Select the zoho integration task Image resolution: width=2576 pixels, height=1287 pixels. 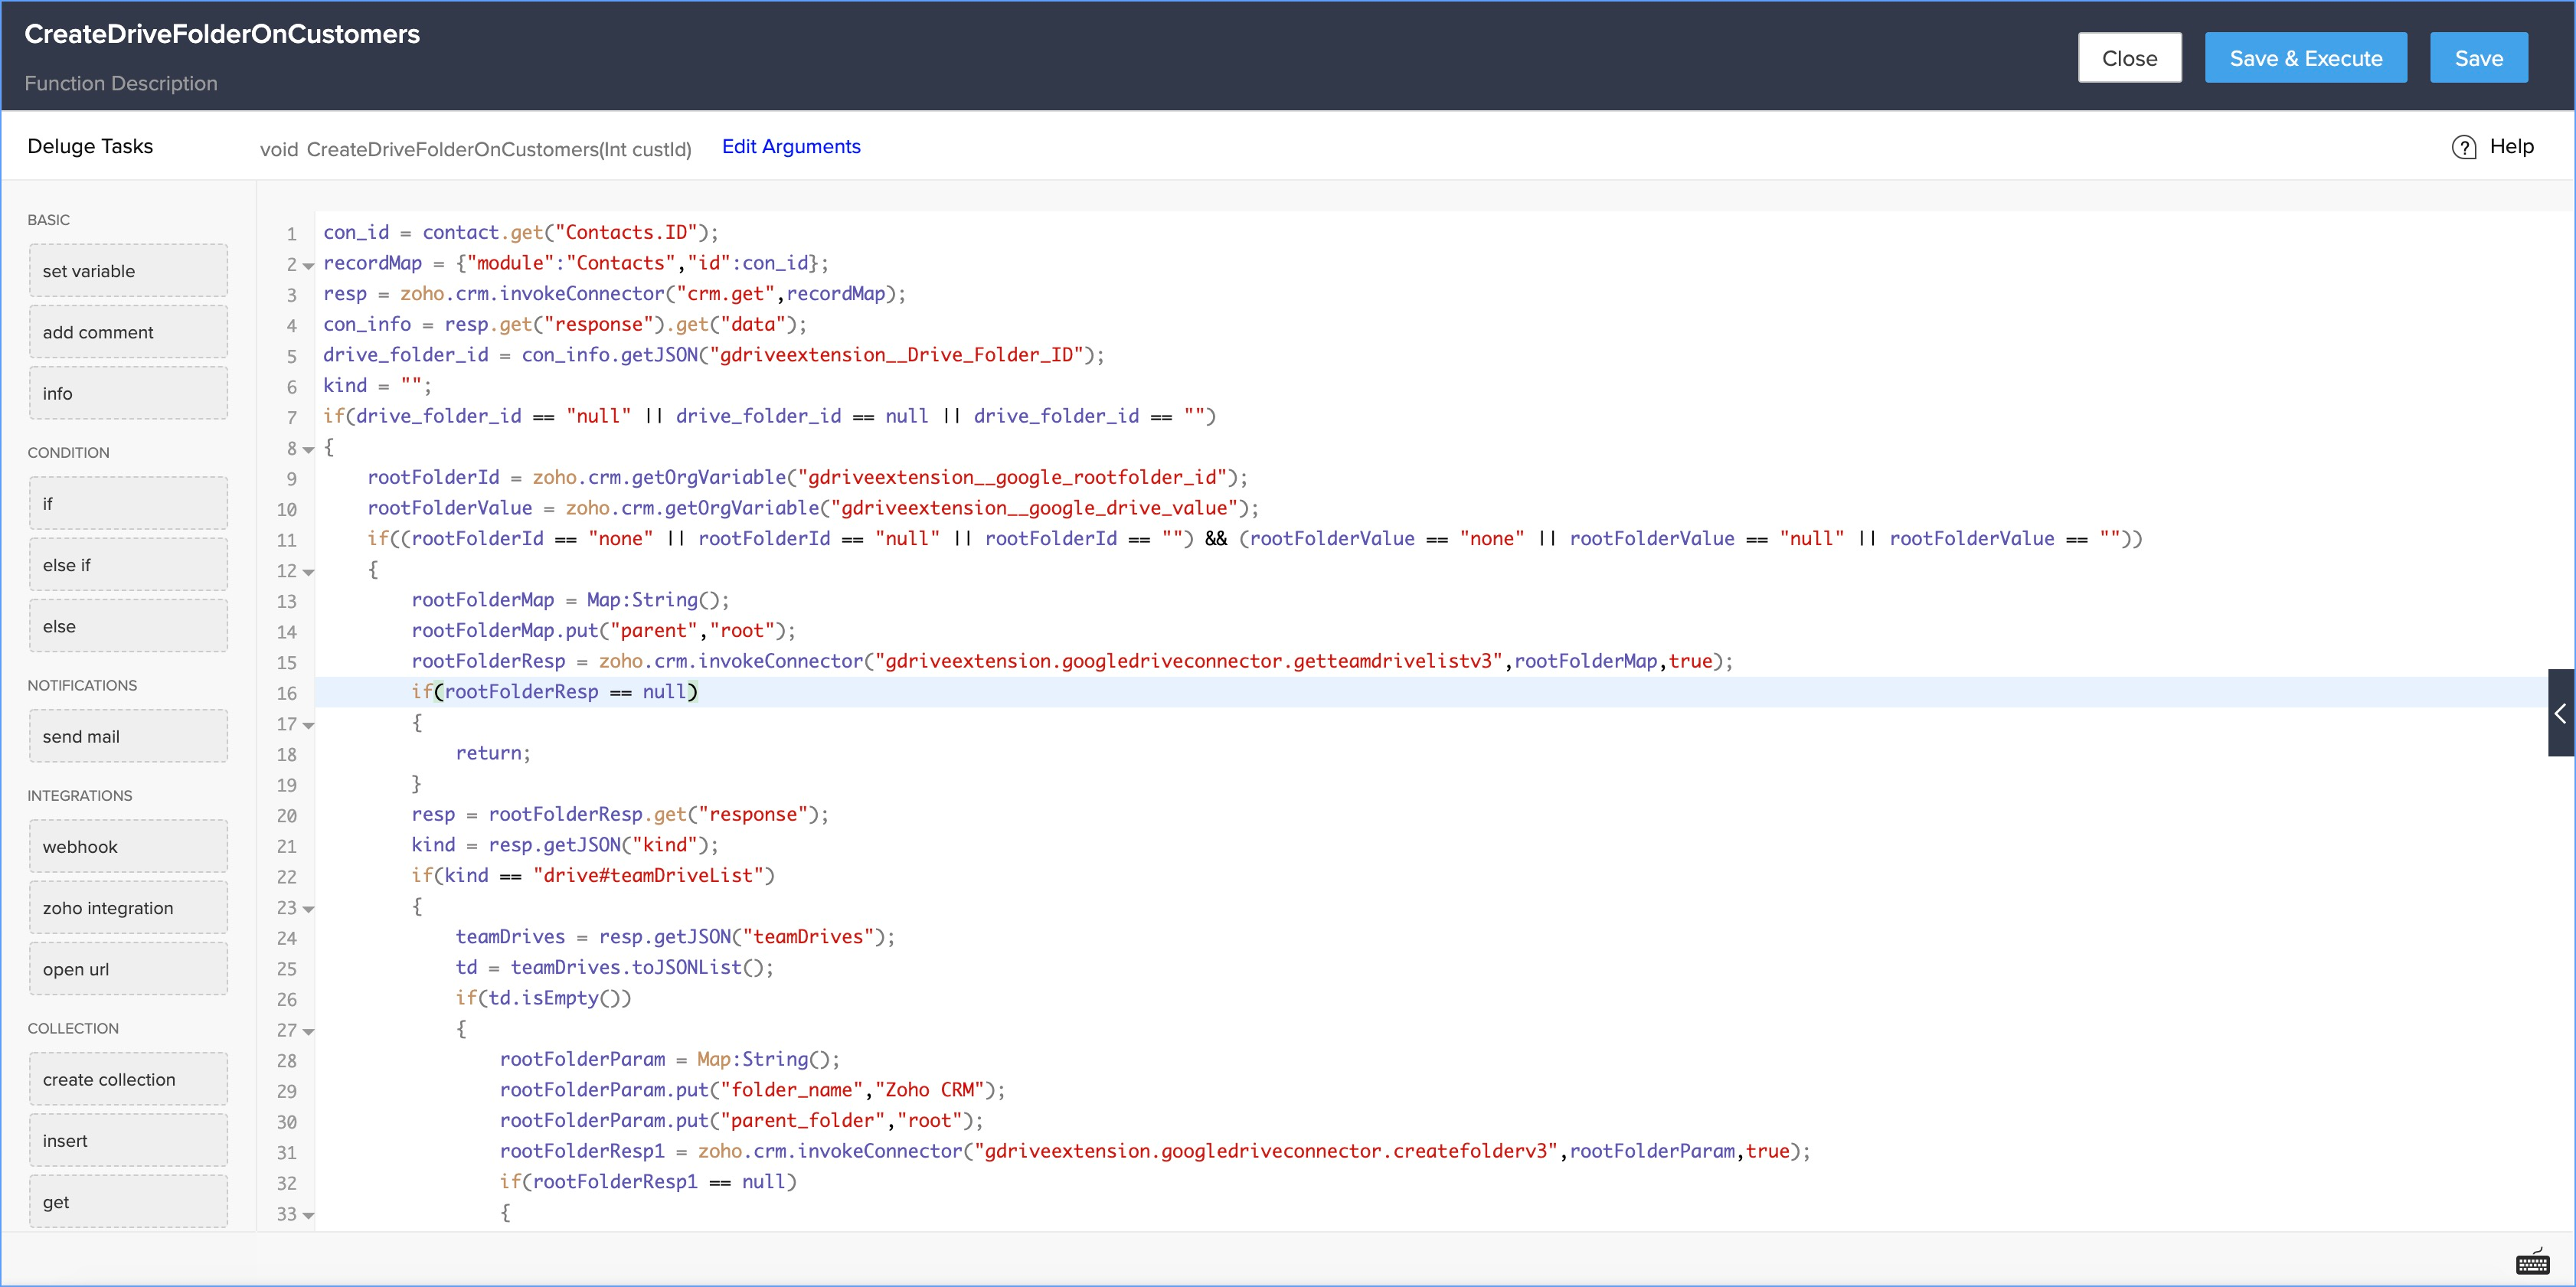tap(128, 908)
